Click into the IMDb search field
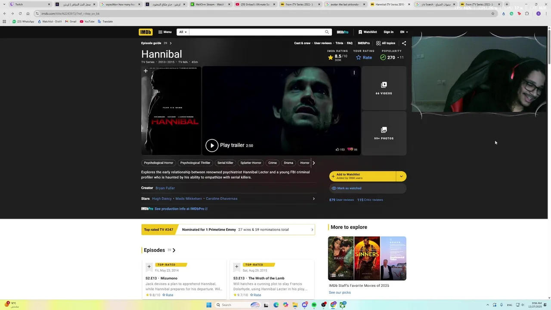The image size is (551, 310). coord(256,32)
